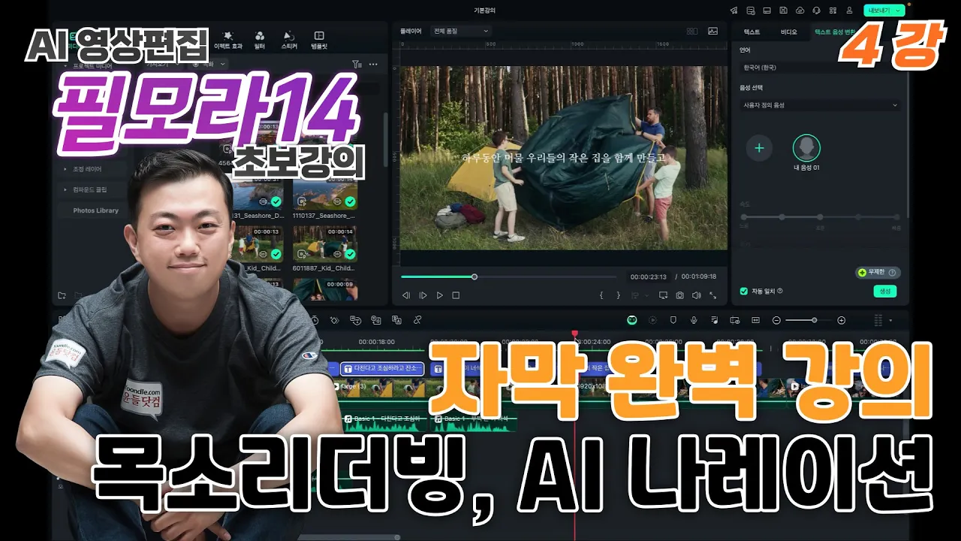The height and width of the screenshot is (541, 961).
Task: Click the preview snapshot image icon
Action: 712,32
